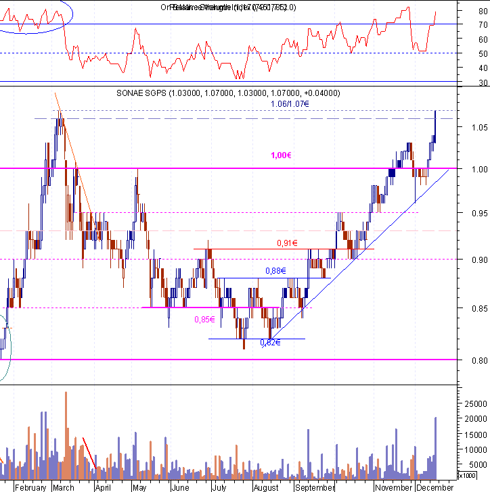Select the 15000 volume axis value

(476, 435)
